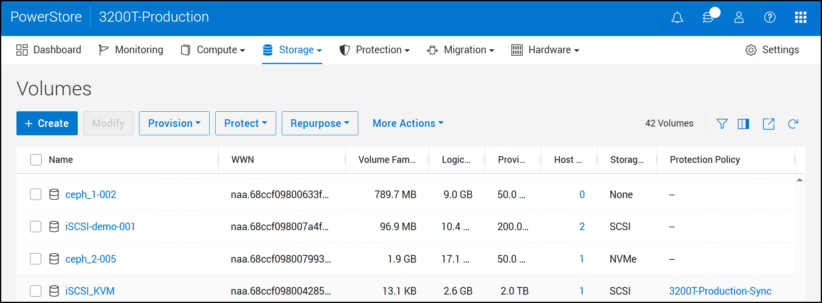Image resolution: width=822 pixels, height=303 pixels.
Task: Open the More Actions dropdown
Action: pyautogui.click(x=408, y=123)
